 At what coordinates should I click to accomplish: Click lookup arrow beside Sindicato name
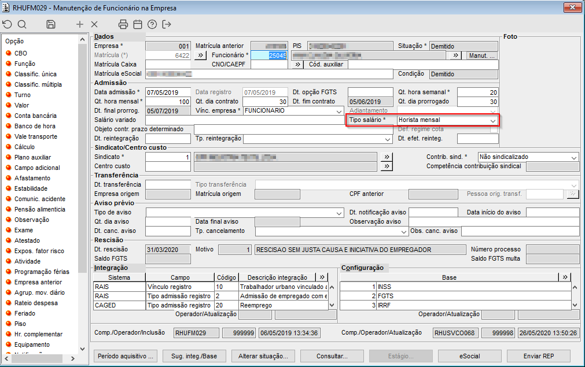(387, 157)
